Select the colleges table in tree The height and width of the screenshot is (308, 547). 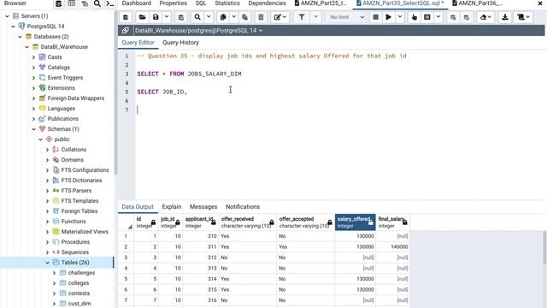(79, 283)
